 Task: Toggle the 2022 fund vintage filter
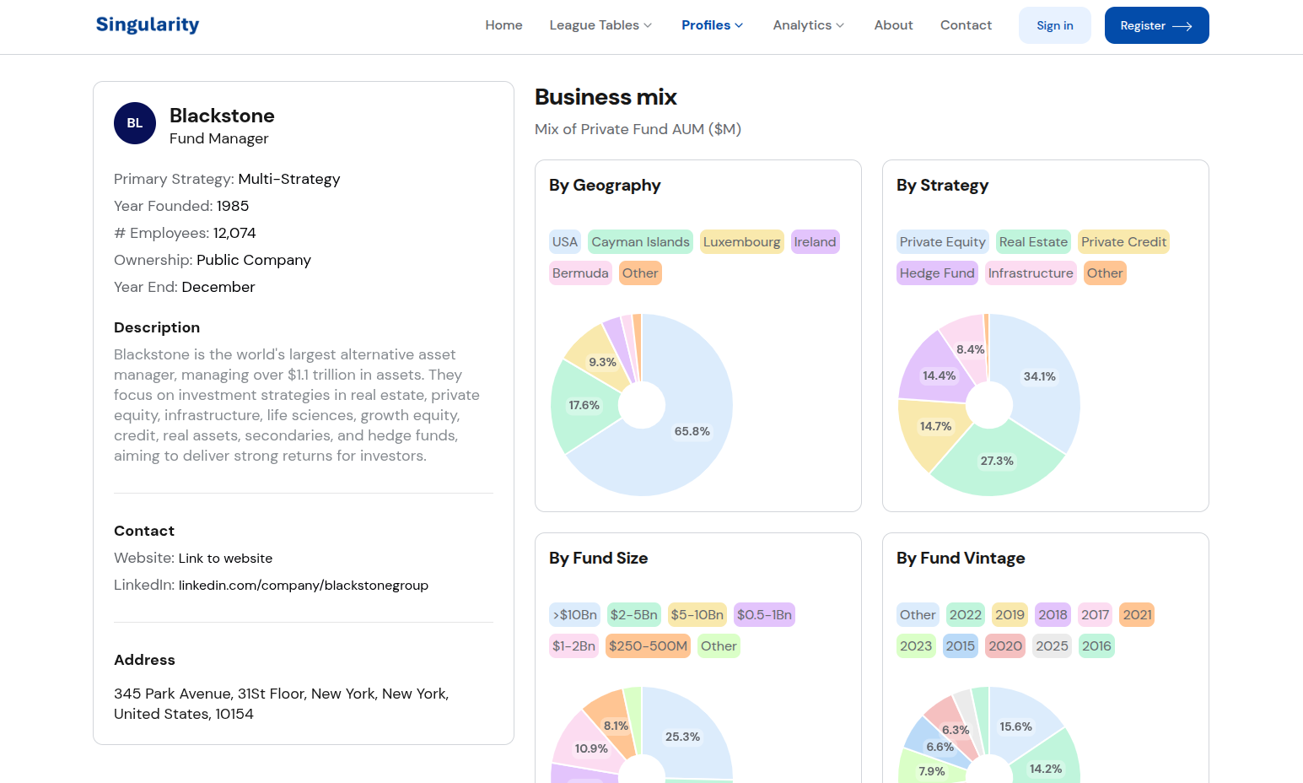pos(965,614)
